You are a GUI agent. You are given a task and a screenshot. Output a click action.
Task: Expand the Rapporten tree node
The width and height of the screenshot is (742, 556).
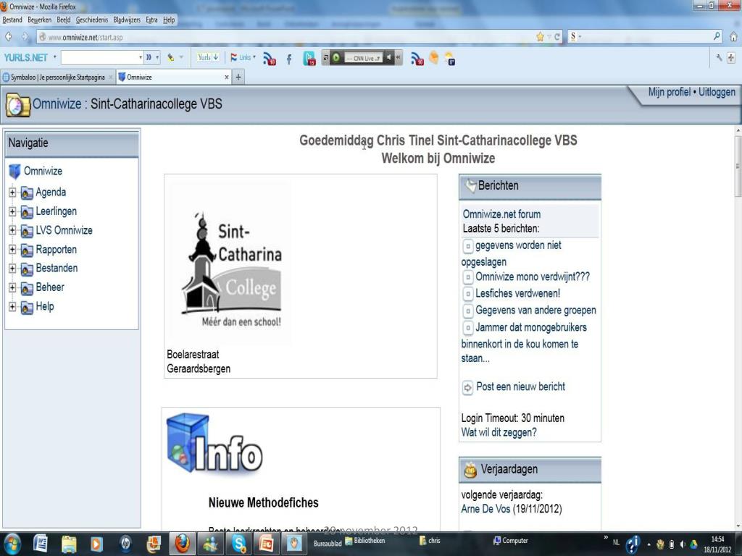(x=12, y=250)
